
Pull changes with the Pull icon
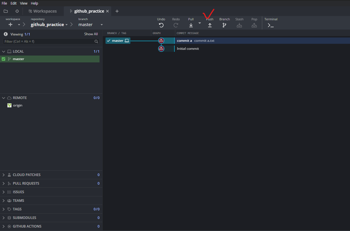pyautogui.click(x=191, y=25)
